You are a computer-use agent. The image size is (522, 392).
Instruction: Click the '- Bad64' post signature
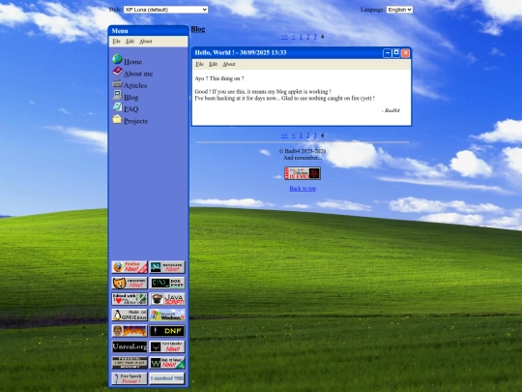point(391,110)
